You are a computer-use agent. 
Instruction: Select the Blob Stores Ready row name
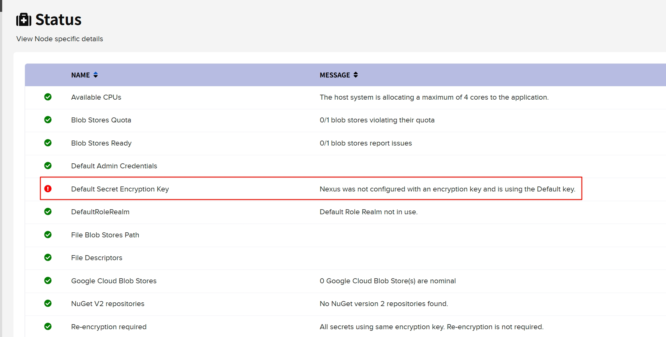tap(101, 143)
